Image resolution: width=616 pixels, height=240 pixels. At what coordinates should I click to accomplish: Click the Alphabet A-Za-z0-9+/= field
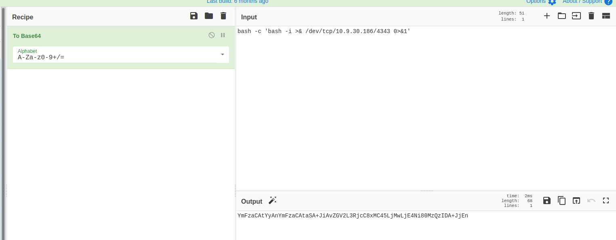(121, 54)
